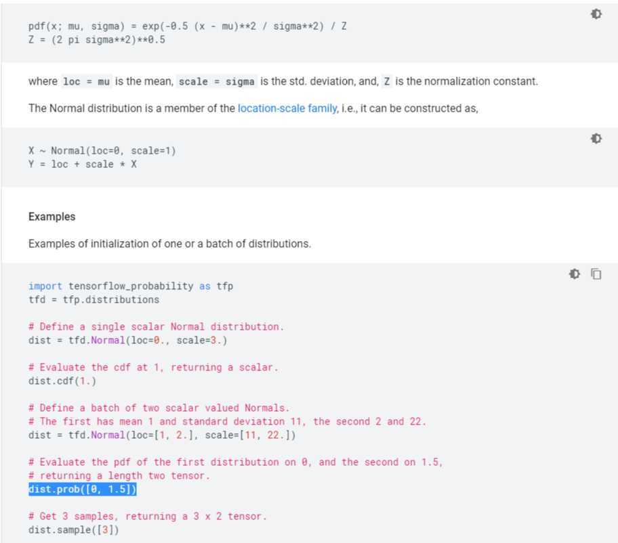Place cursor on the dist.cdf(1.) line

(x=62, y=381)
